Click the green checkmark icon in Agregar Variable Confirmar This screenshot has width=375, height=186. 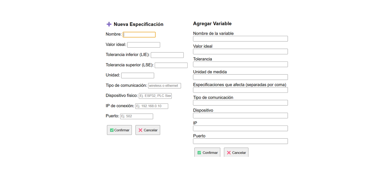199,152
